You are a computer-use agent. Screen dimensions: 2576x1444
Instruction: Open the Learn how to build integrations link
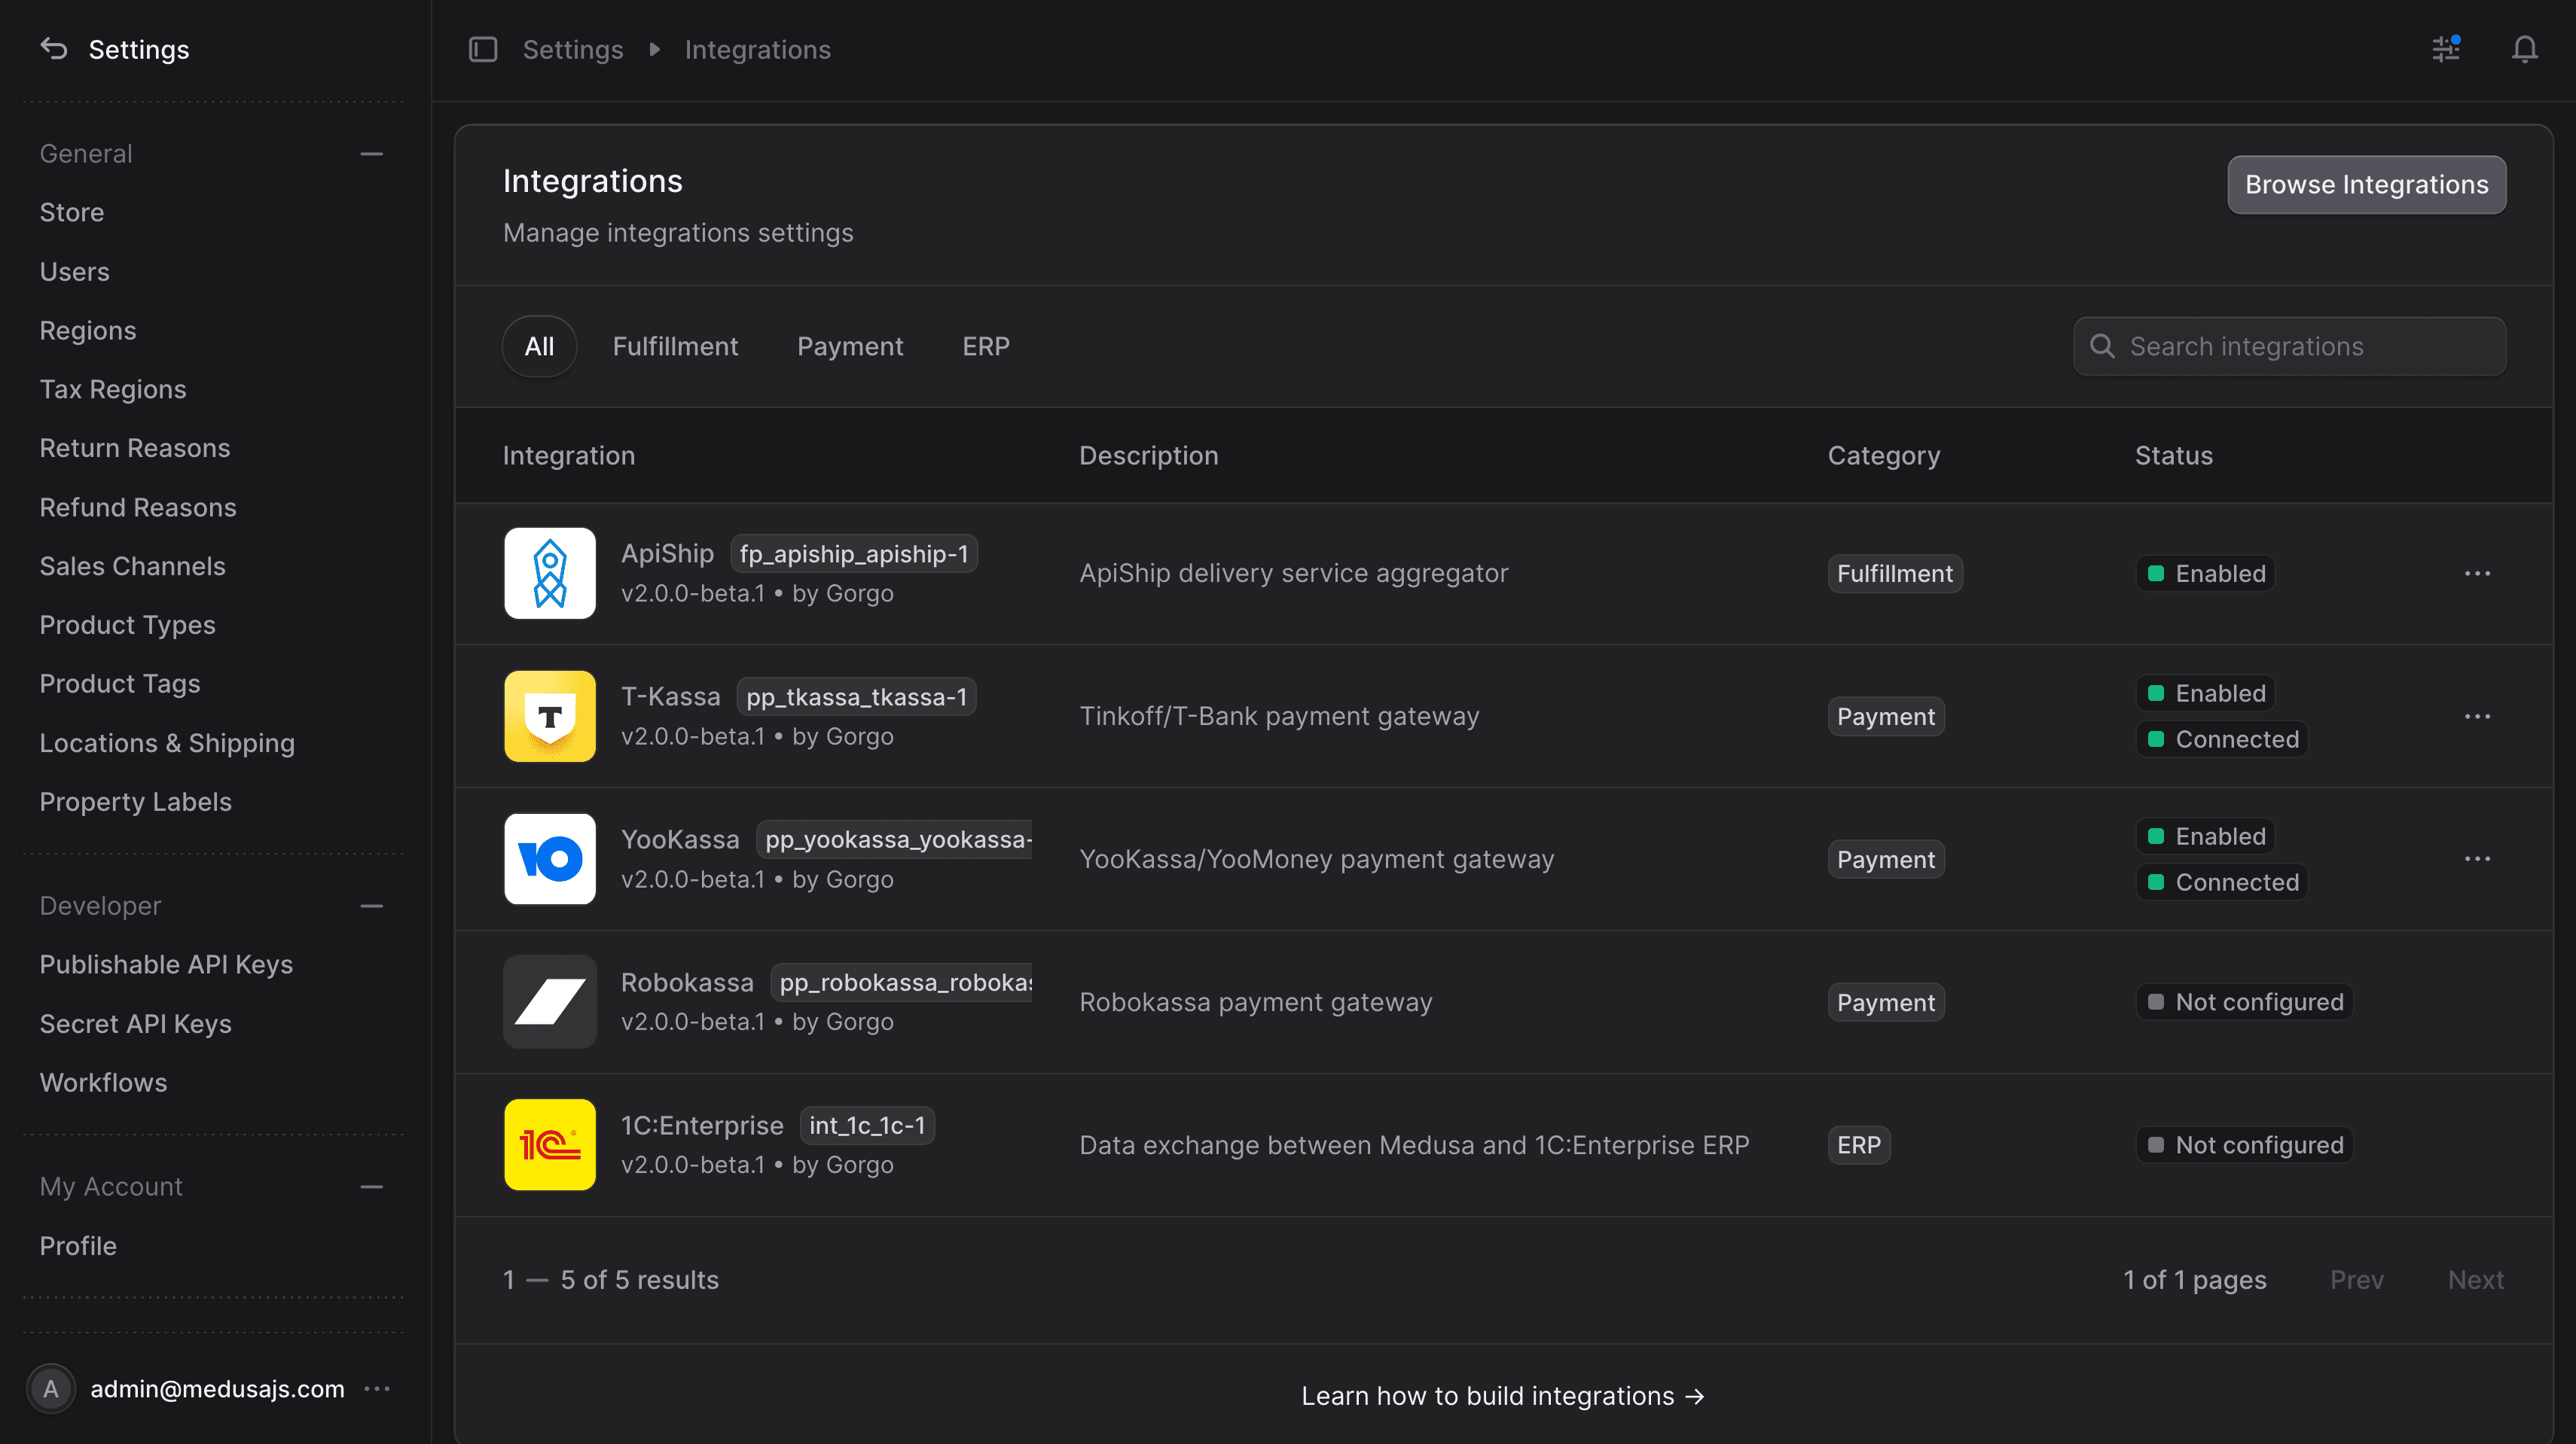click(x=1503, y=1396)
